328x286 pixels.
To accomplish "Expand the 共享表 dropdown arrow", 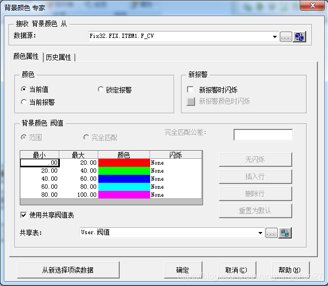I will 260,233.
